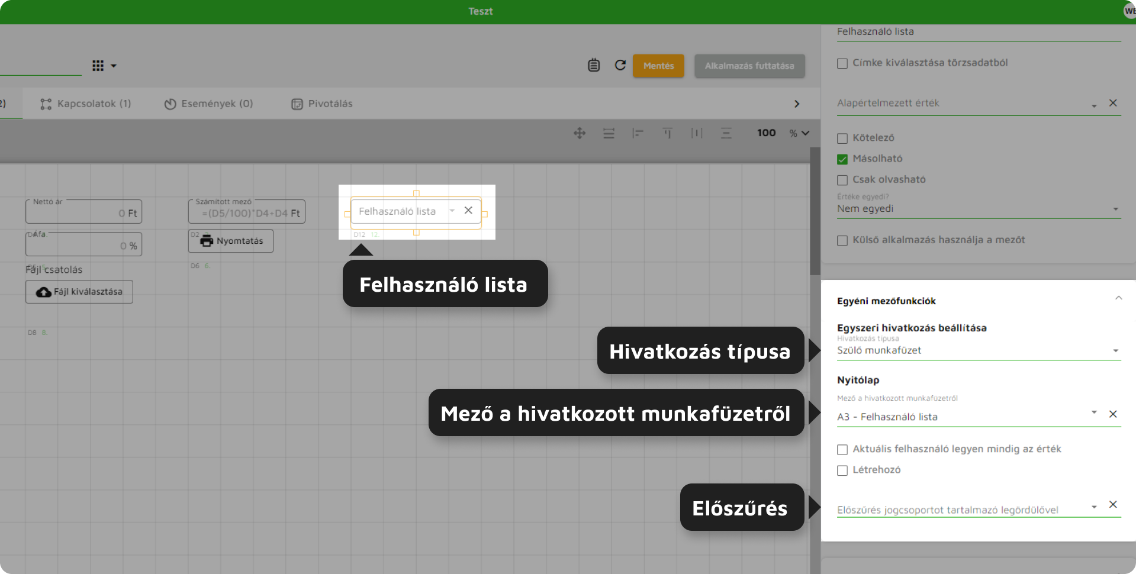Click the distribute-horizontally toolbar icon
Image resolution: width=1136 pixels, height=574 pixels.
pos(697,133)
